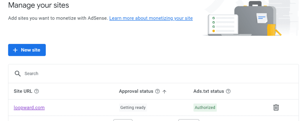
Task: Click the help icon beside Approval status
Action: click(157, 91)
